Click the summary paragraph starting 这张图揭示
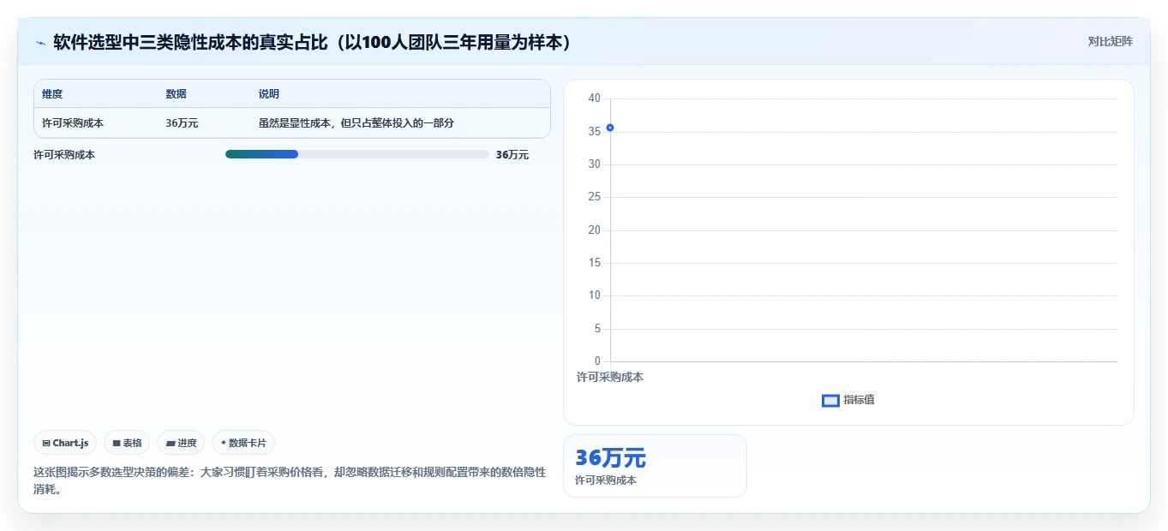The image size is (1168, 531). point(290,480)
